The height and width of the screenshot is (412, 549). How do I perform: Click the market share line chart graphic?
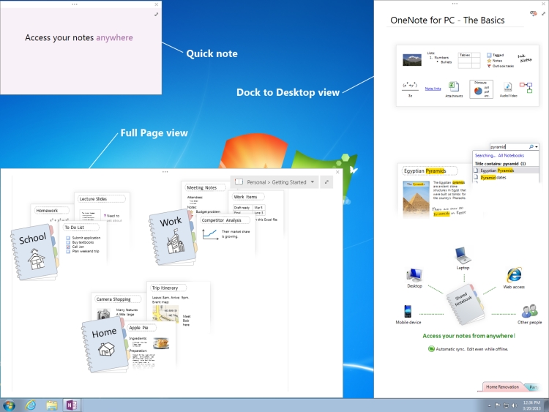210,234
